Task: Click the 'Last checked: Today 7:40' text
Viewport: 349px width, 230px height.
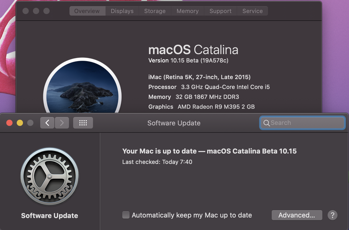Action: [x=157, y=162]
